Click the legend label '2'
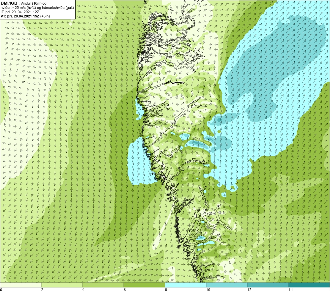Image resolution: width=330 pixels, height=292 pixels. point(42,290)
